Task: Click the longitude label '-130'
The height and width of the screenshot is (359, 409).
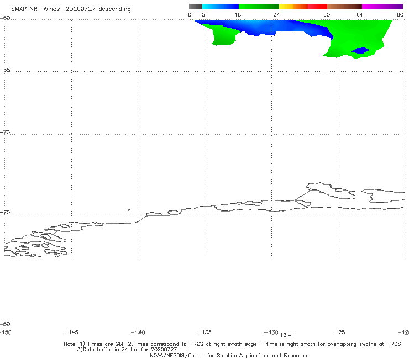Action: [271, 332]
